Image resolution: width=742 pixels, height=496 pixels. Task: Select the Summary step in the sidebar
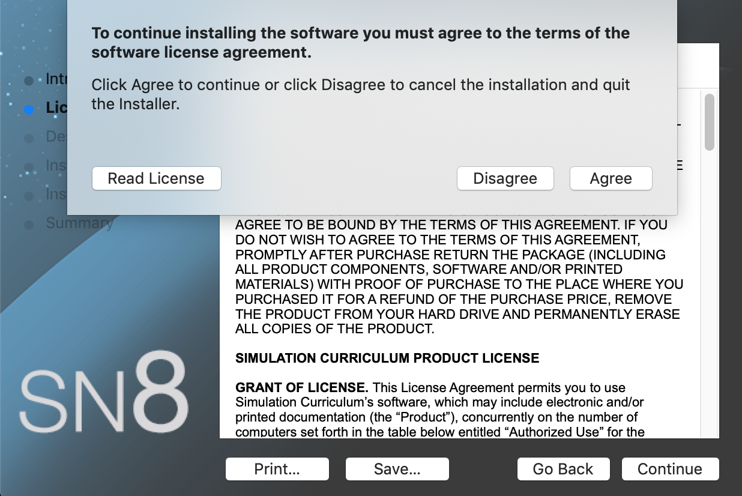click(79, 223)
